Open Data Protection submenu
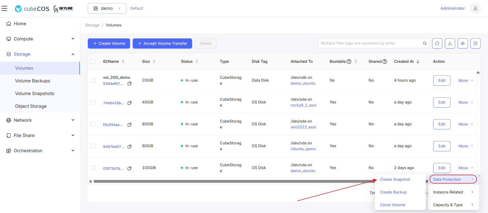The height and width of the screenshot is (213, 488). (x=453, y=179)
